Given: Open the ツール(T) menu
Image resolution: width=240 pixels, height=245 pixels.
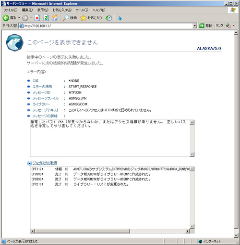Looking at the screenshot, I should (x=82, y=10).
